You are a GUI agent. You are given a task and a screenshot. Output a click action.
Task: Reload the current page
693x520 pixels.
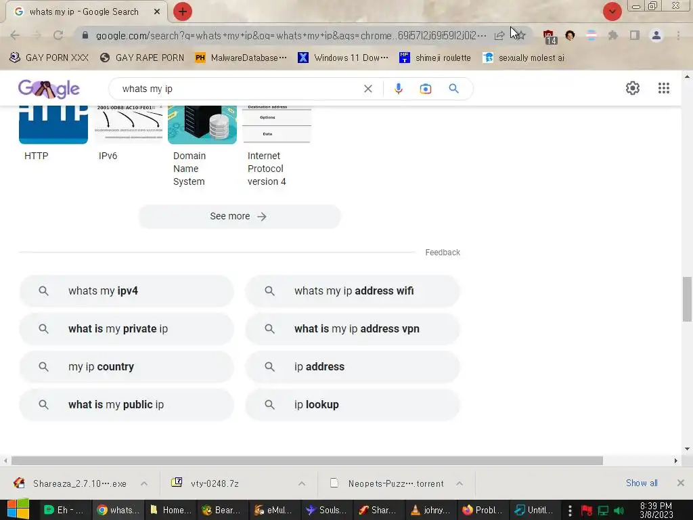pyautogui.click(x=58, y=35)
